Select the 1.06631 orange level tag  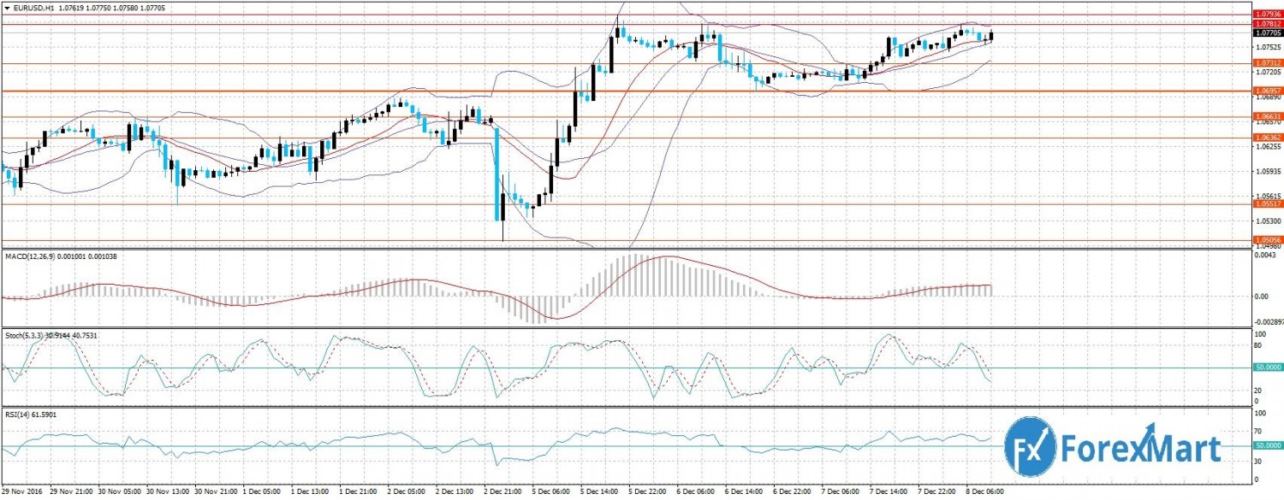click(x=1267, y=116)
